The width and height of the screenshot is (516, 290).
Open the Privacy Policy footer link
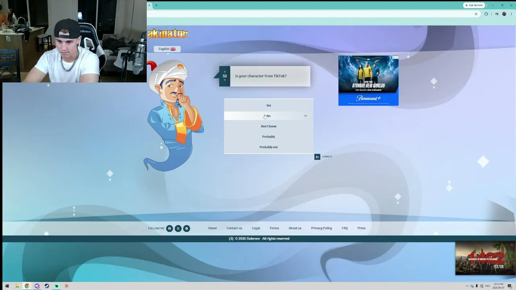click(x=321, y=228)
